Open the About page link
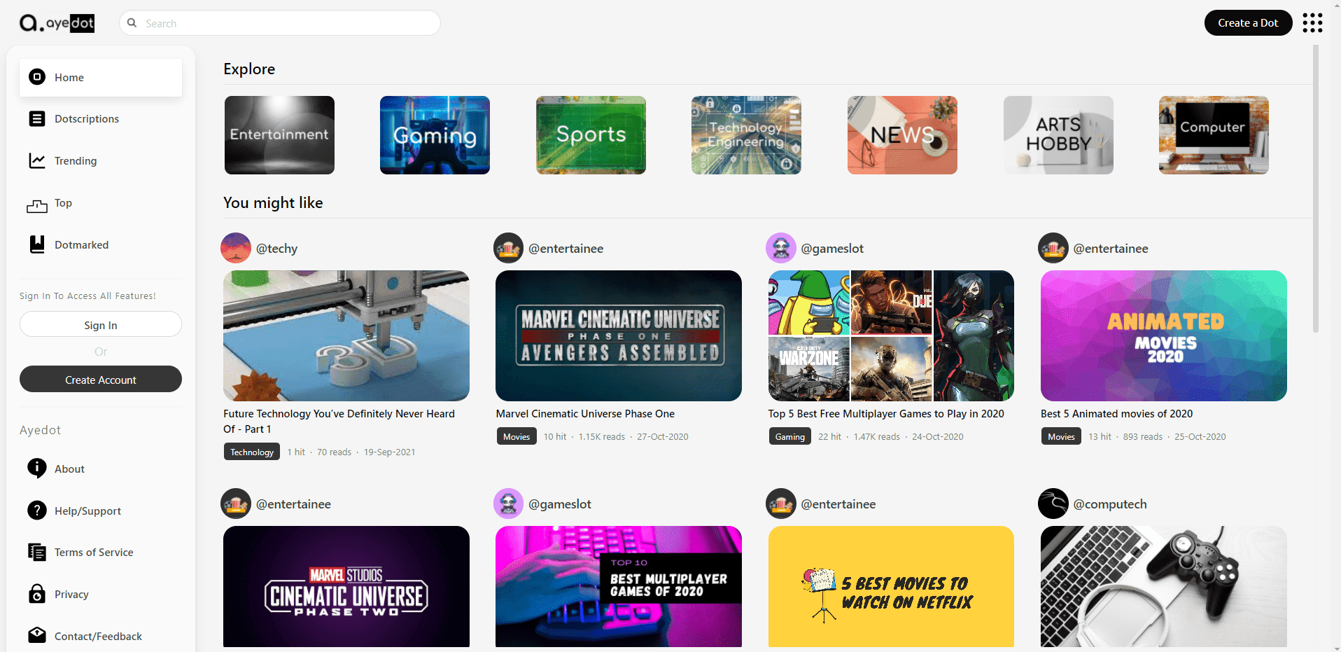 click(101, 469)
